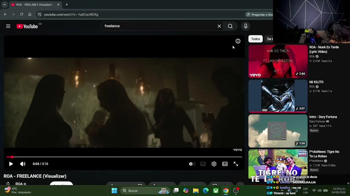The image size is (350, 196).
Task: Clear the freelance search query
Action: (x=219, y=26)
